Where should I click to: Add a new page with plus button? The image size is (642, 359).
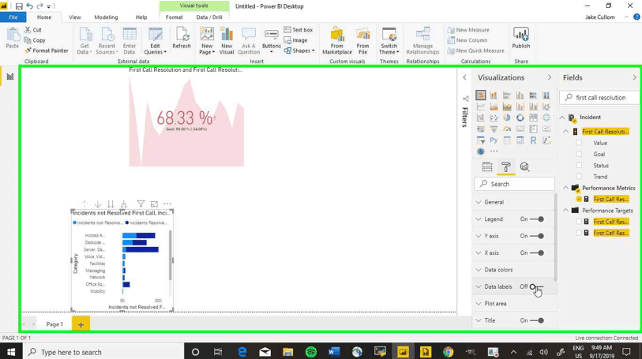pyautogui.click(x=81, y=324)
